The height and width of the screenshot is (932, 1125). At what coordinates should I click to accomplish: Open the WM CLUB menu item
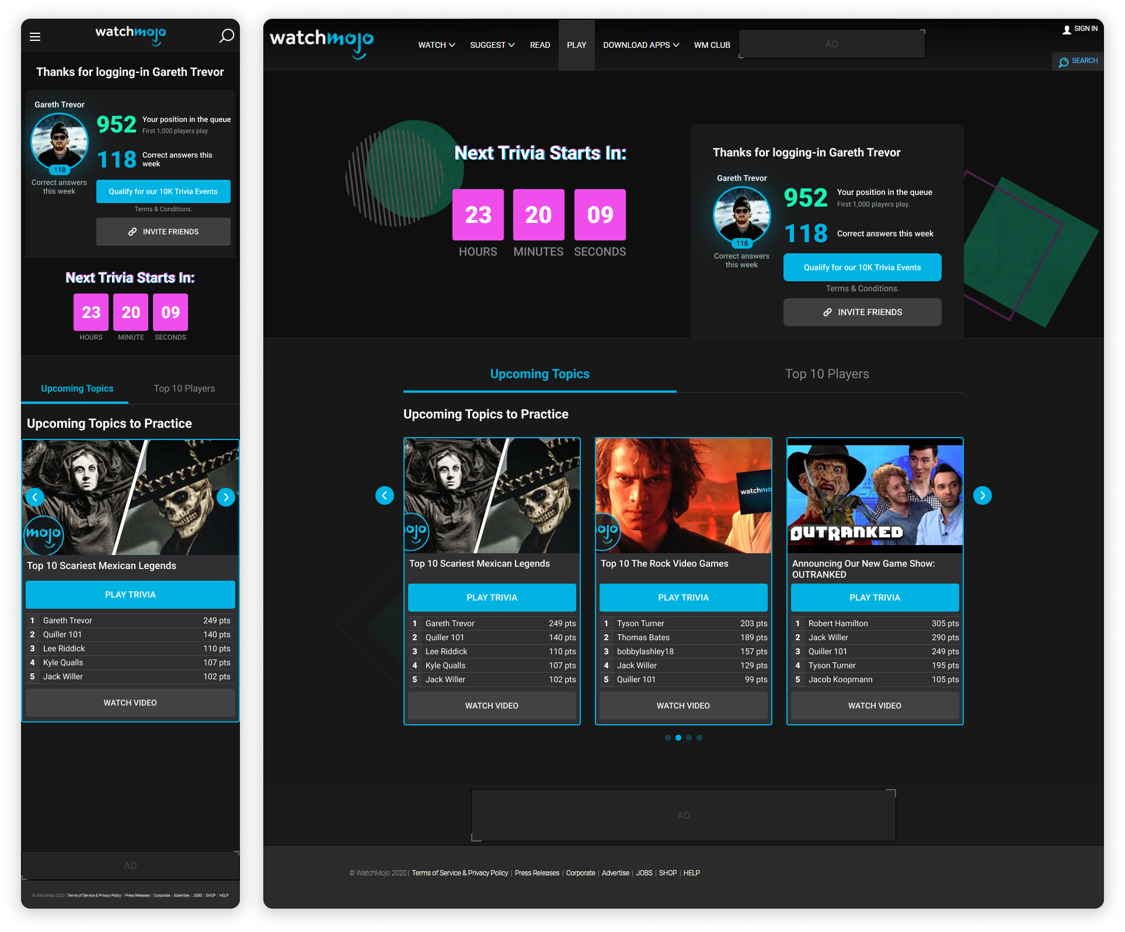click(x=712, y=45)
